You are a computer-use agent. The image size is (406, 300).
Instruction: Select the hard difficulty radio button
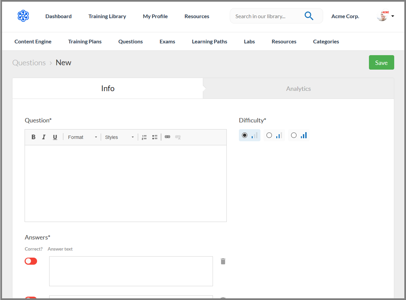[294, 135]
